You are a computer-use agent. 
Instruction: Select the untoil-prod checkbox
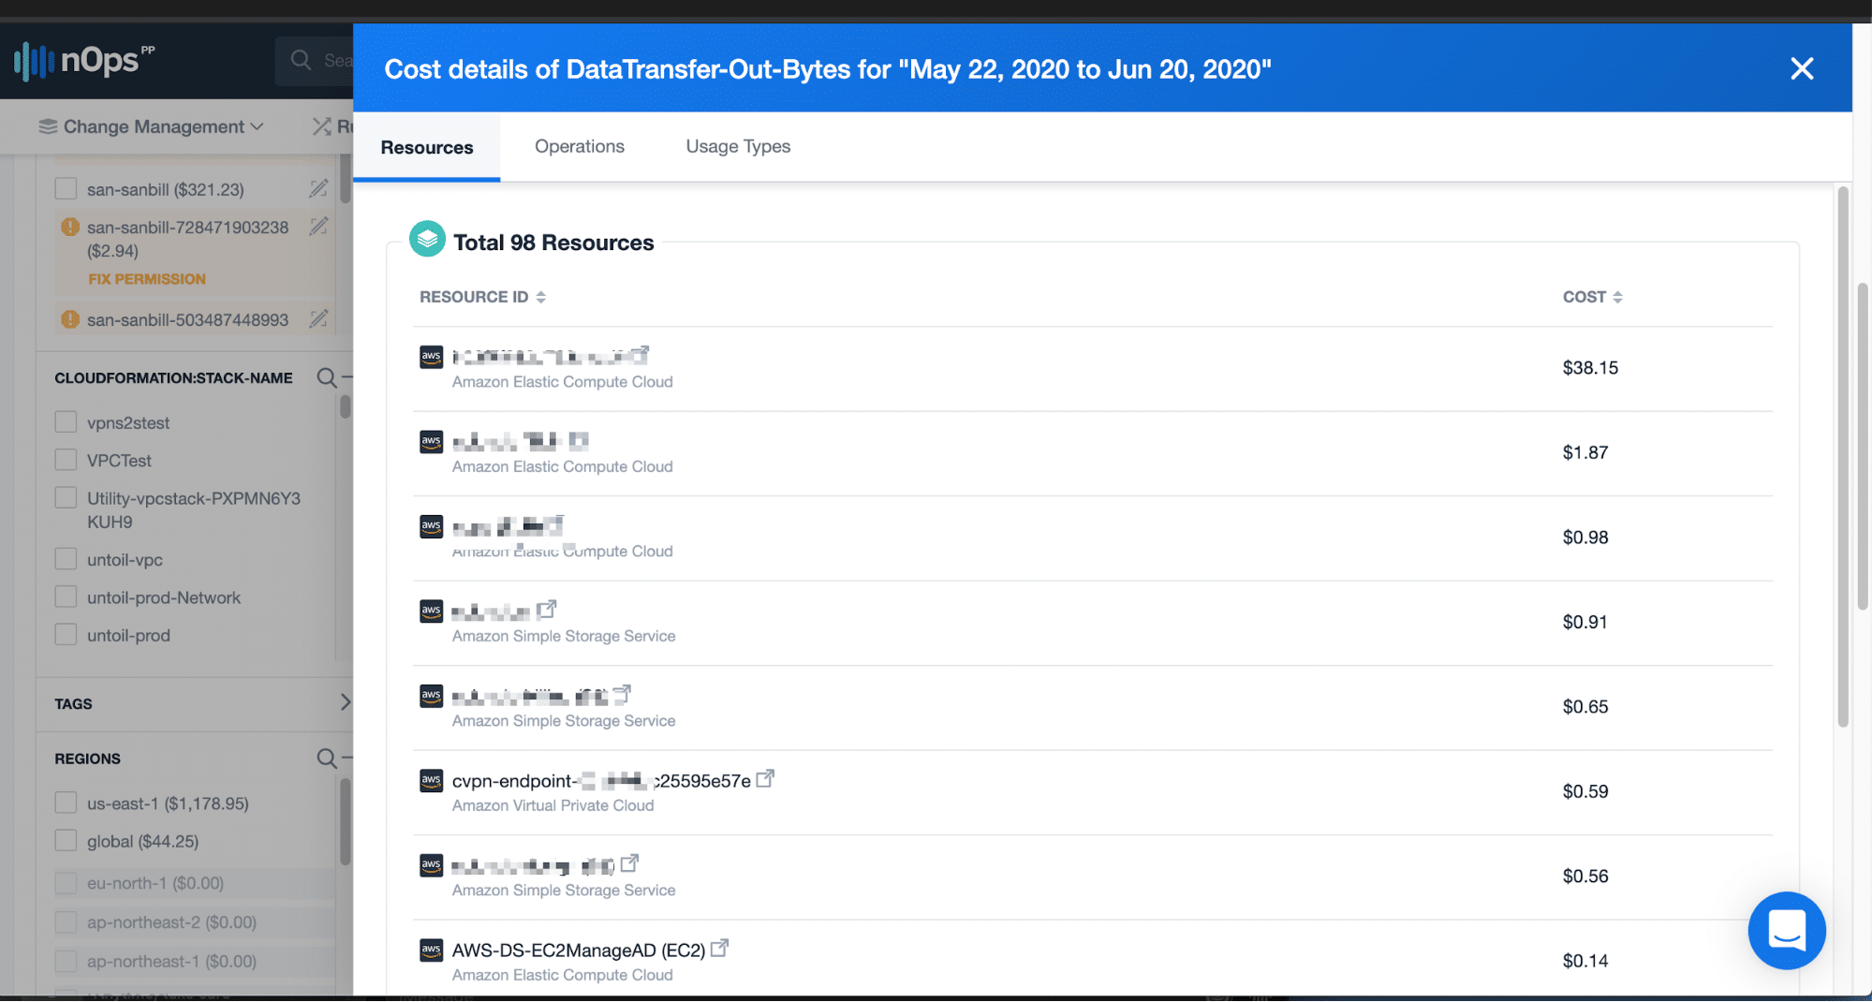coord(66,635)
